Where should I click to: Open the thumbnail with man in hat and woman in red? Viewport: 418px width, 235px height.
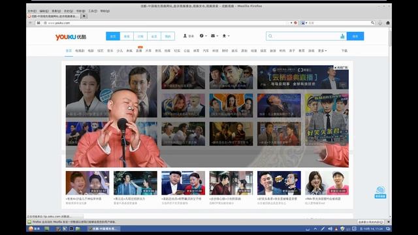point(183,183)
